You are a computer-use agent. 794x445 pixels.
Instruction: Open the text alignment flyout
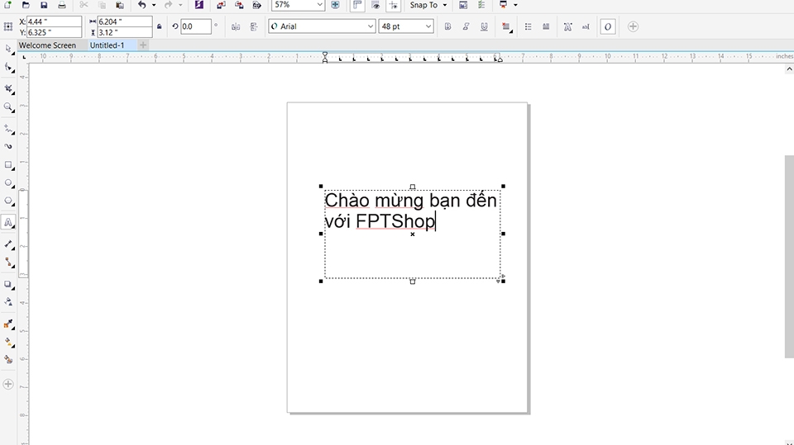(506, 26)
